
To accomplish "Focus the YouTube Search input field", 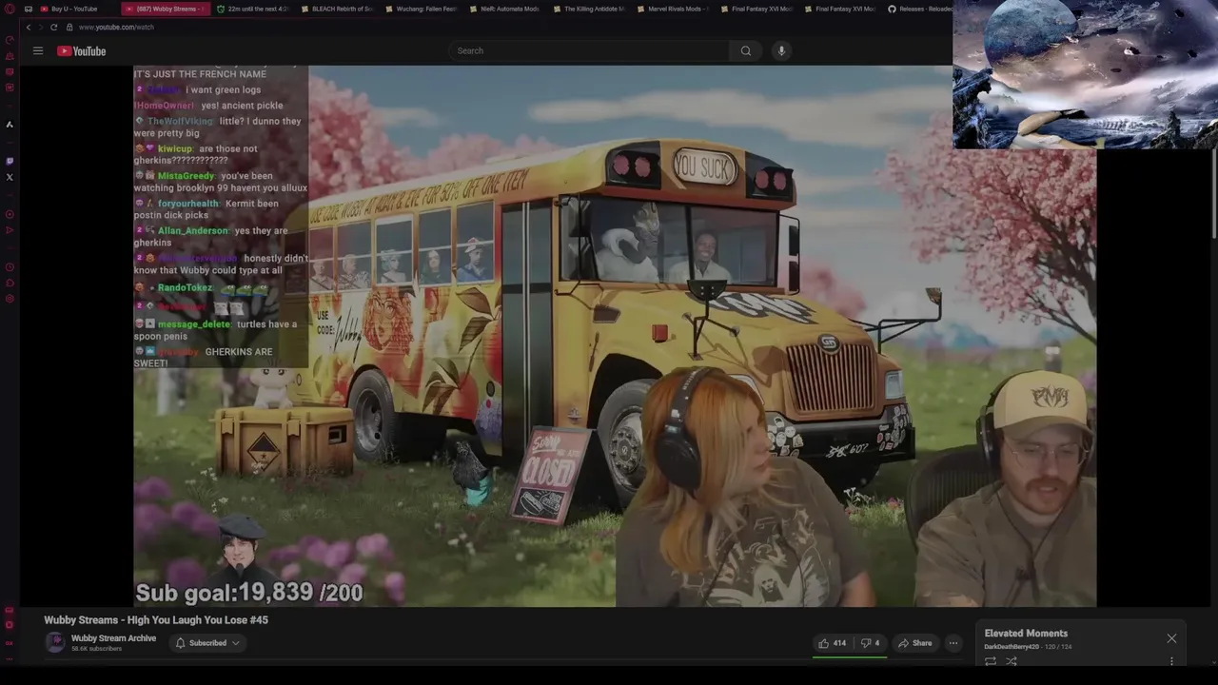I will click(588, 50).
